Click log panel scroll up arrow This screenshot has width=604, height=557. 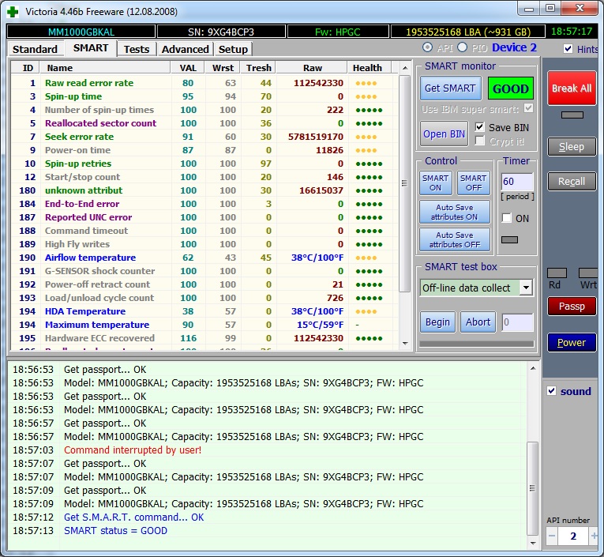(x=533, y=368)
